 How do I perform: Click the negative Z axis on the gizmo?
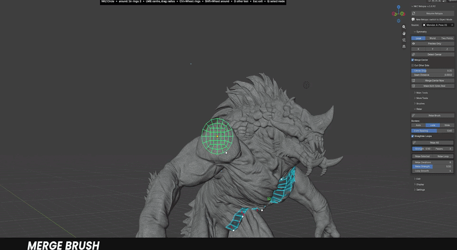398,21
